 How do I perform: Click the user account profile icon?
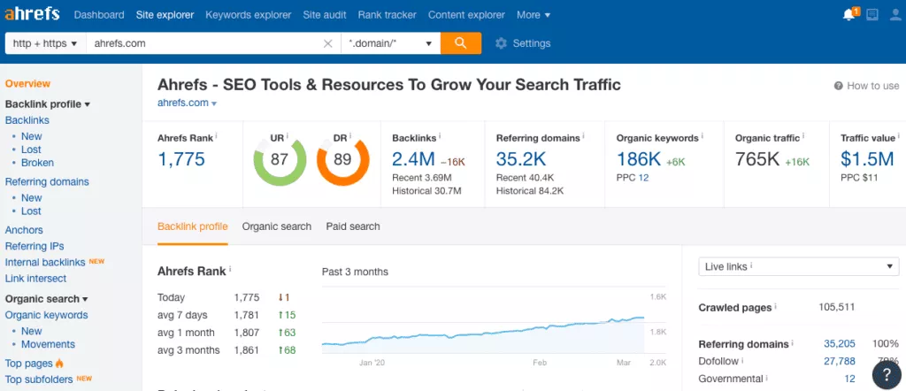[x=894, y=15]
